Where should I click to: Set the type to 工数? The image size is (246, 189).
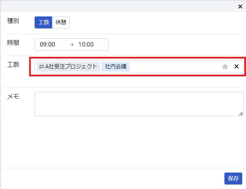[44, 23]
